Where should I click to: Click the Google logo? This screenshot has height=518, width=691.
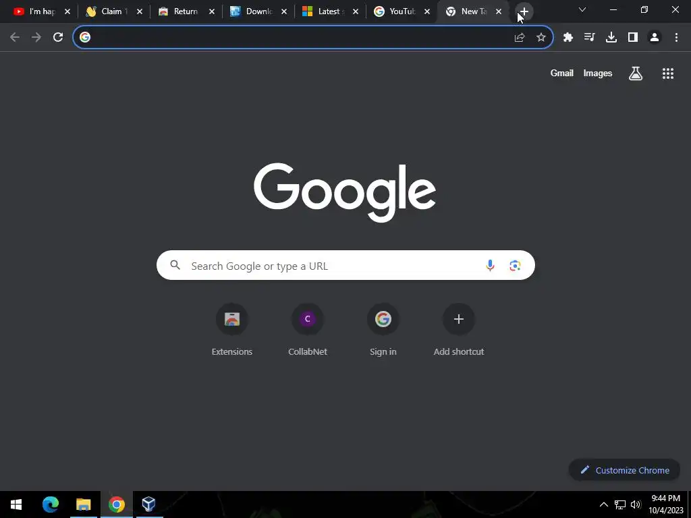click(x=345, y=192)
